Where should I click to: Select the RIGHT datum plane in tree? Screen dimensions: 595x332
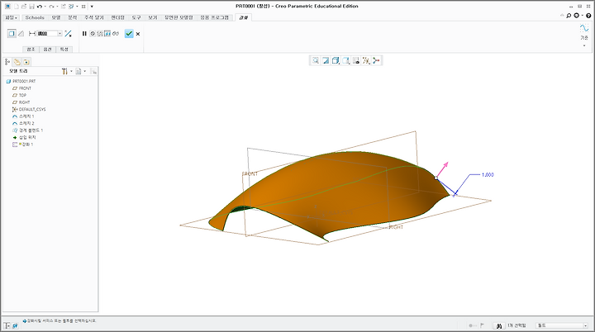click(x=21, y=102)
